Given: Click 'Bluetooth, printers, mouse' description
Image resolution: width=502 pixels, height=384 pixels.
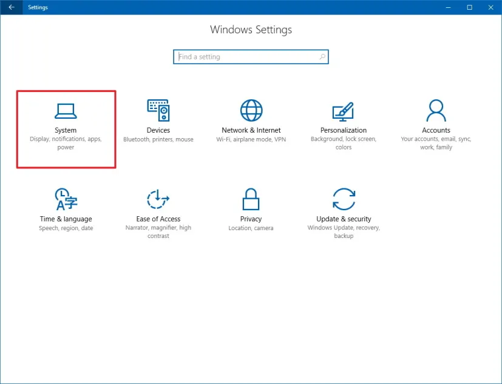Looking at the screenshot, I should [158, 139].
